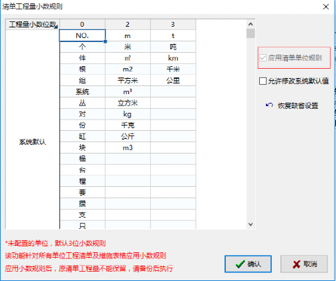Select the column header labeled 0
The image size is (336, 281).
(82, 24)
